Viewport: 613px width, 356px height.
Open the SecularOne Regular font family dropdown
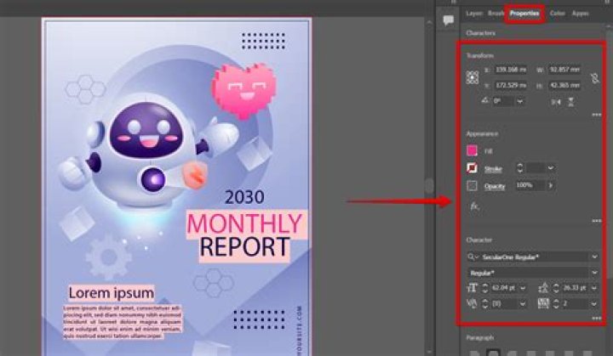pos(593,256)
